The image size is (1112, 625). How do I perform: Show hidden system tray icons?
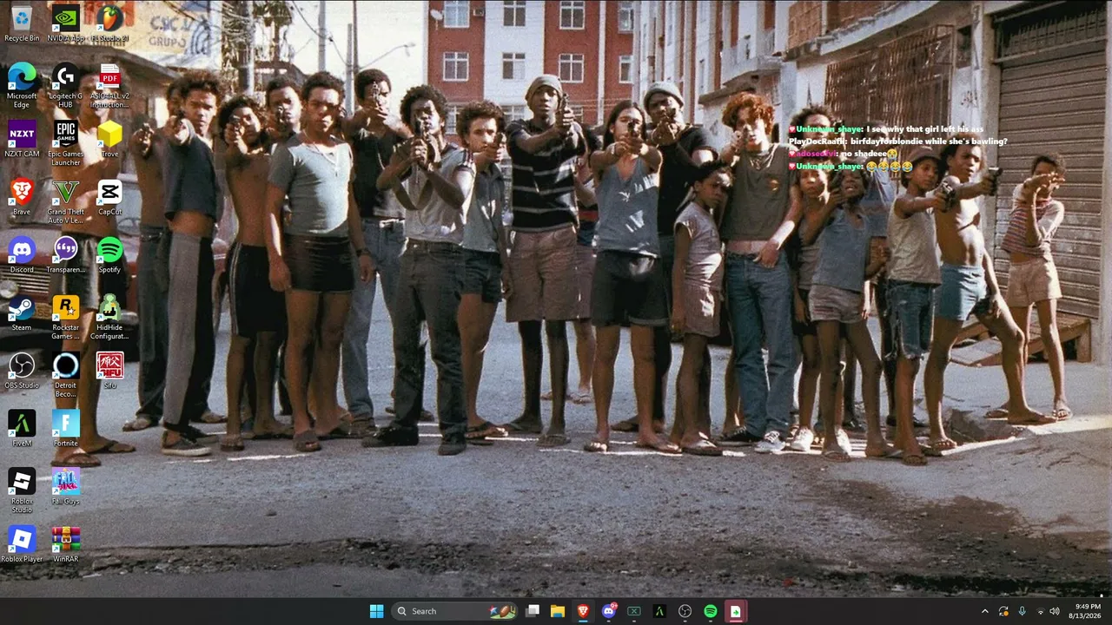[x=984, y=611]
